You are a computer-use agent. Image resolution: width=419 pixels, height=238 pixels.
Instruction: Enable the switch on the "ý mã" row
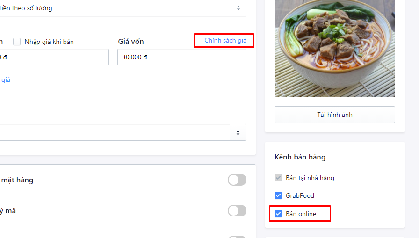(237, 211)
